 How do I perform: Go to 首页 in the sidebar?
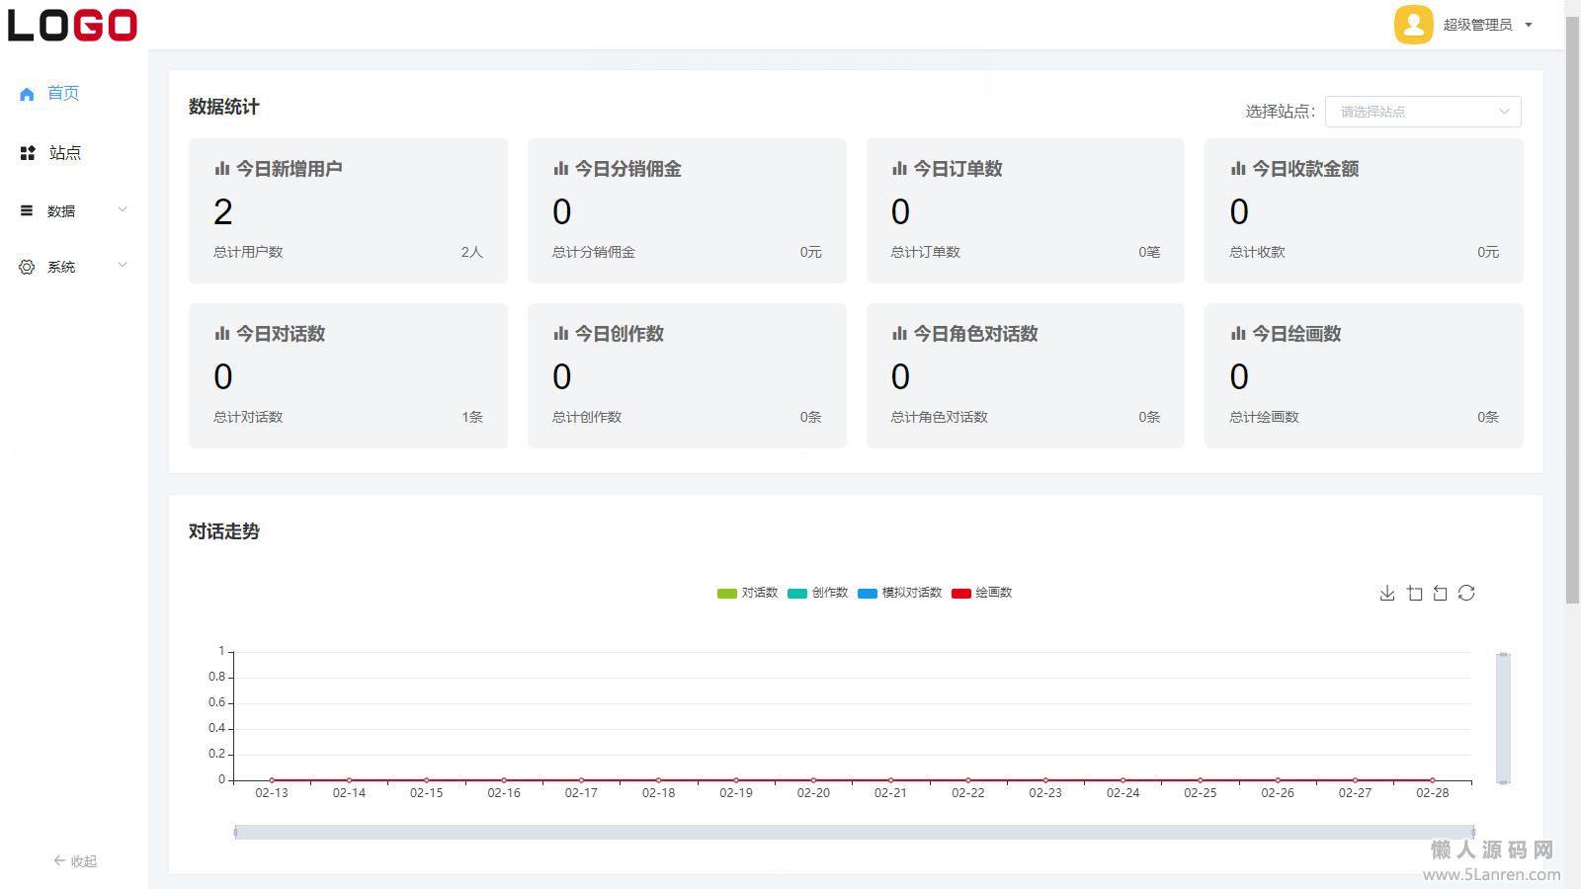pyautogui.click(x=62, y=93)
